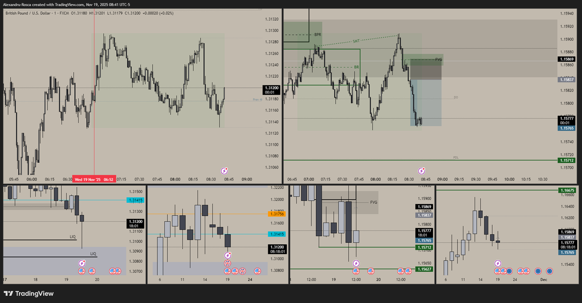This screenshot has height=303, width=582.
Task: Click the orange 1.31756 price label
Action: [x=276, y=214]
